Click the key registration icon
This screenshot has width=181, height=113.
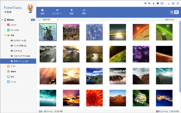click(149, 3)
